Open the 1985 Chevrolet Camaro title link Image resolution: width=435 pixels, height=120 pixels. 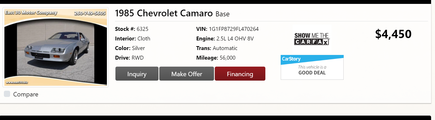coord(164,13)
